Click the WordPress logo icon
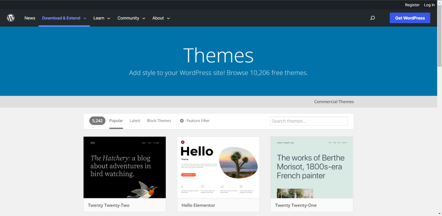This screenshot has width=442, height=216. [11, 18]
